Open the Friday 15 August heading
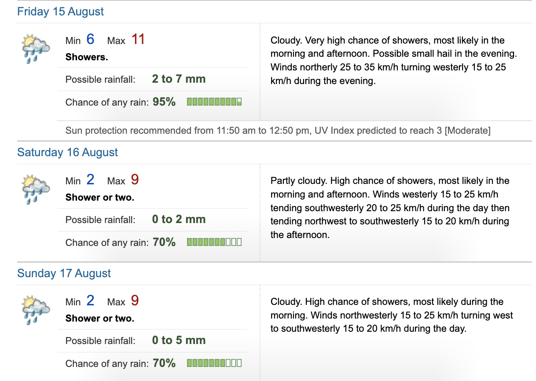 61,12
